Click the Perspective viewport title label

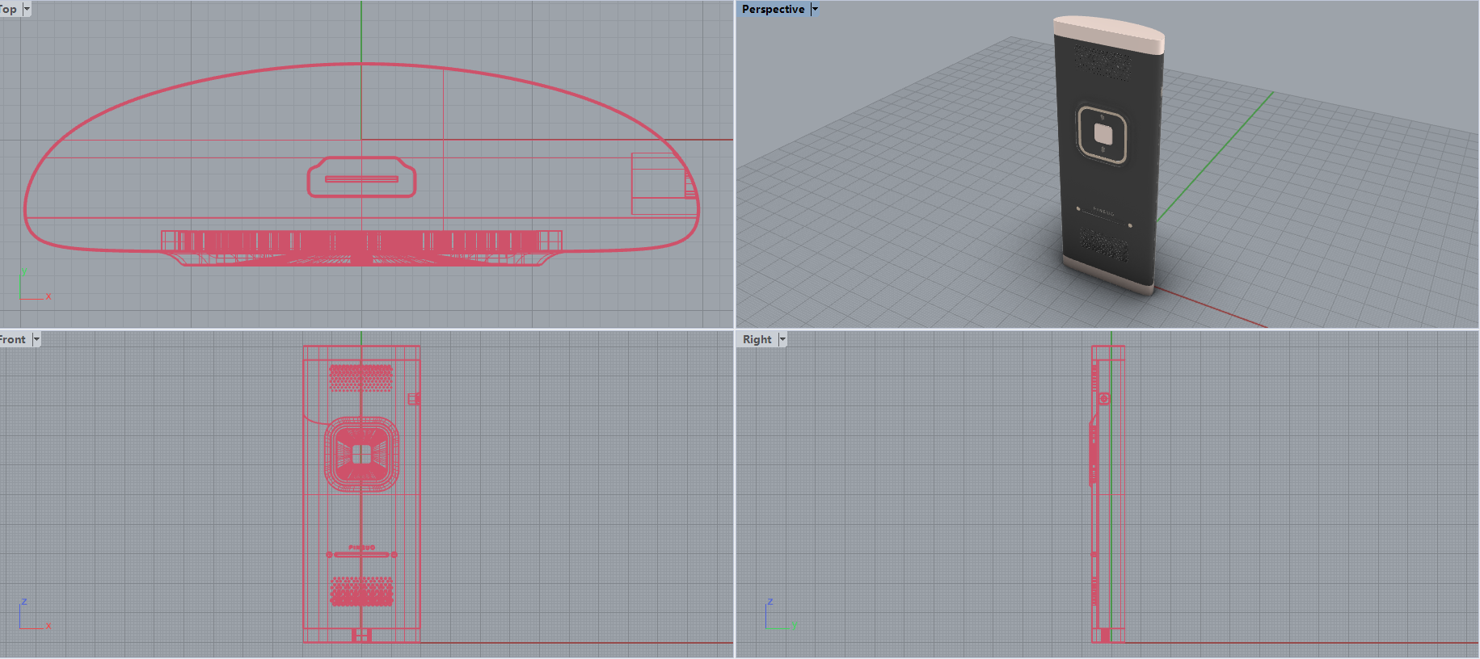coord(773,10)
